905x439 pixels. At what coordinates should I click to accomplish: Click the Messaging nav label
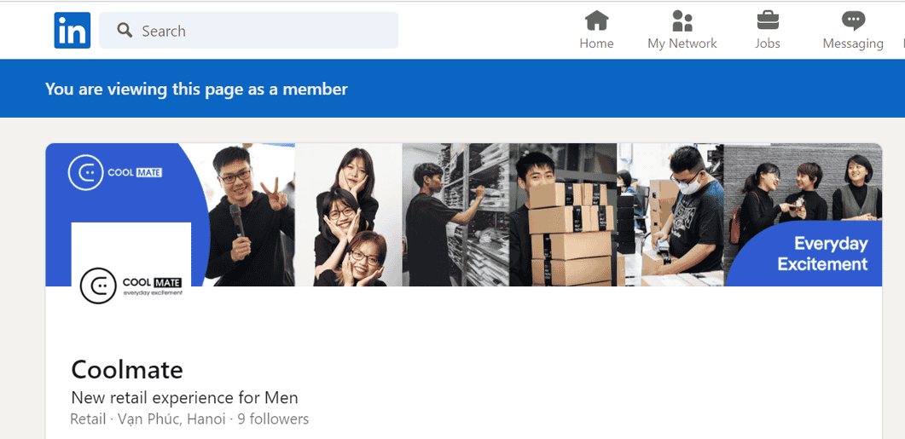852,43
